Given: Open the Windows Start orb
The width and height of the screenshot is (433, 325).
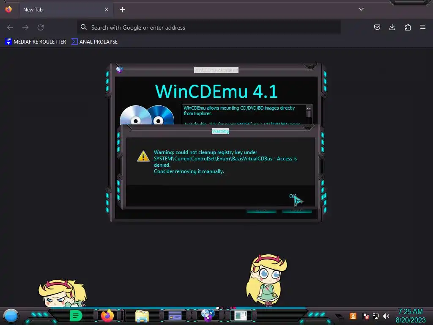Looking at the screenshot, I should pyautogui.click(x=11, y=316).
